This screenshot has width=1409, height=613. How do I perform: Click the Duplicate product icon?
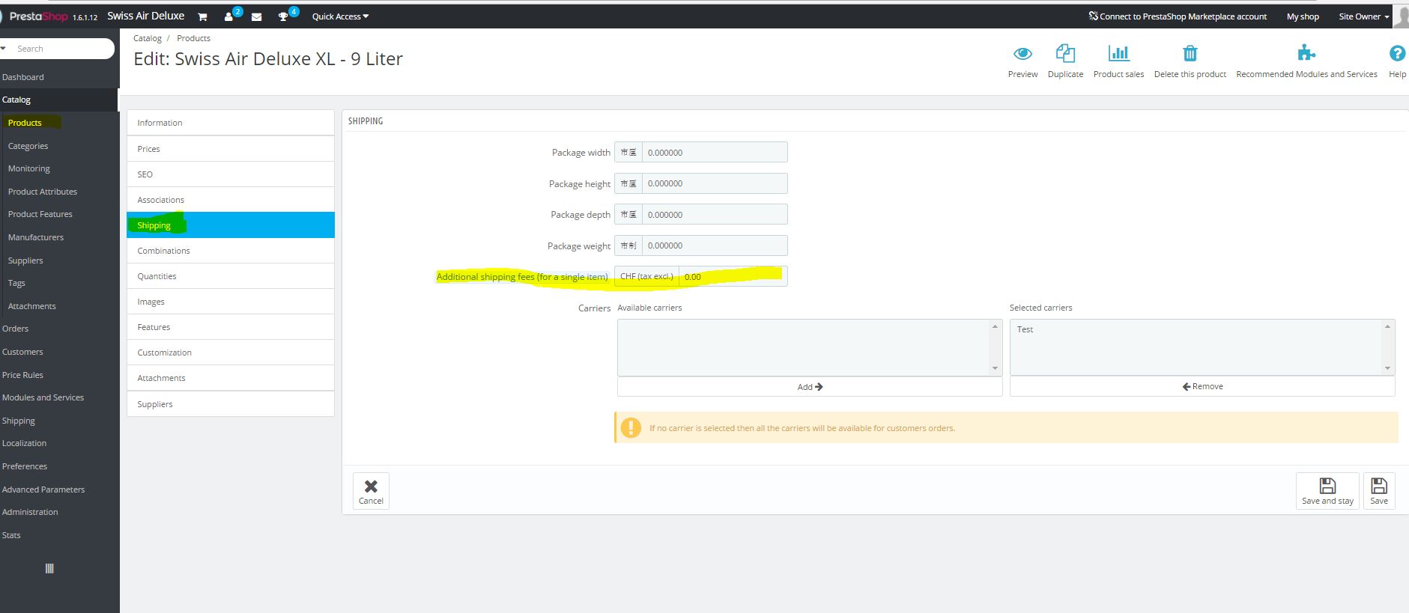click(1065, 53)
